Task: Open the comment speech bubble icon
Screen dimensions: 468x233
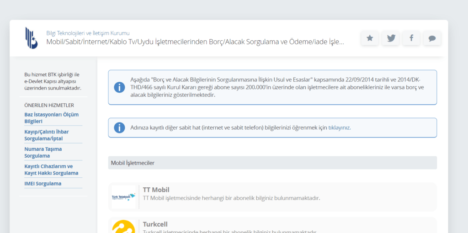Action: click(432, 38)
